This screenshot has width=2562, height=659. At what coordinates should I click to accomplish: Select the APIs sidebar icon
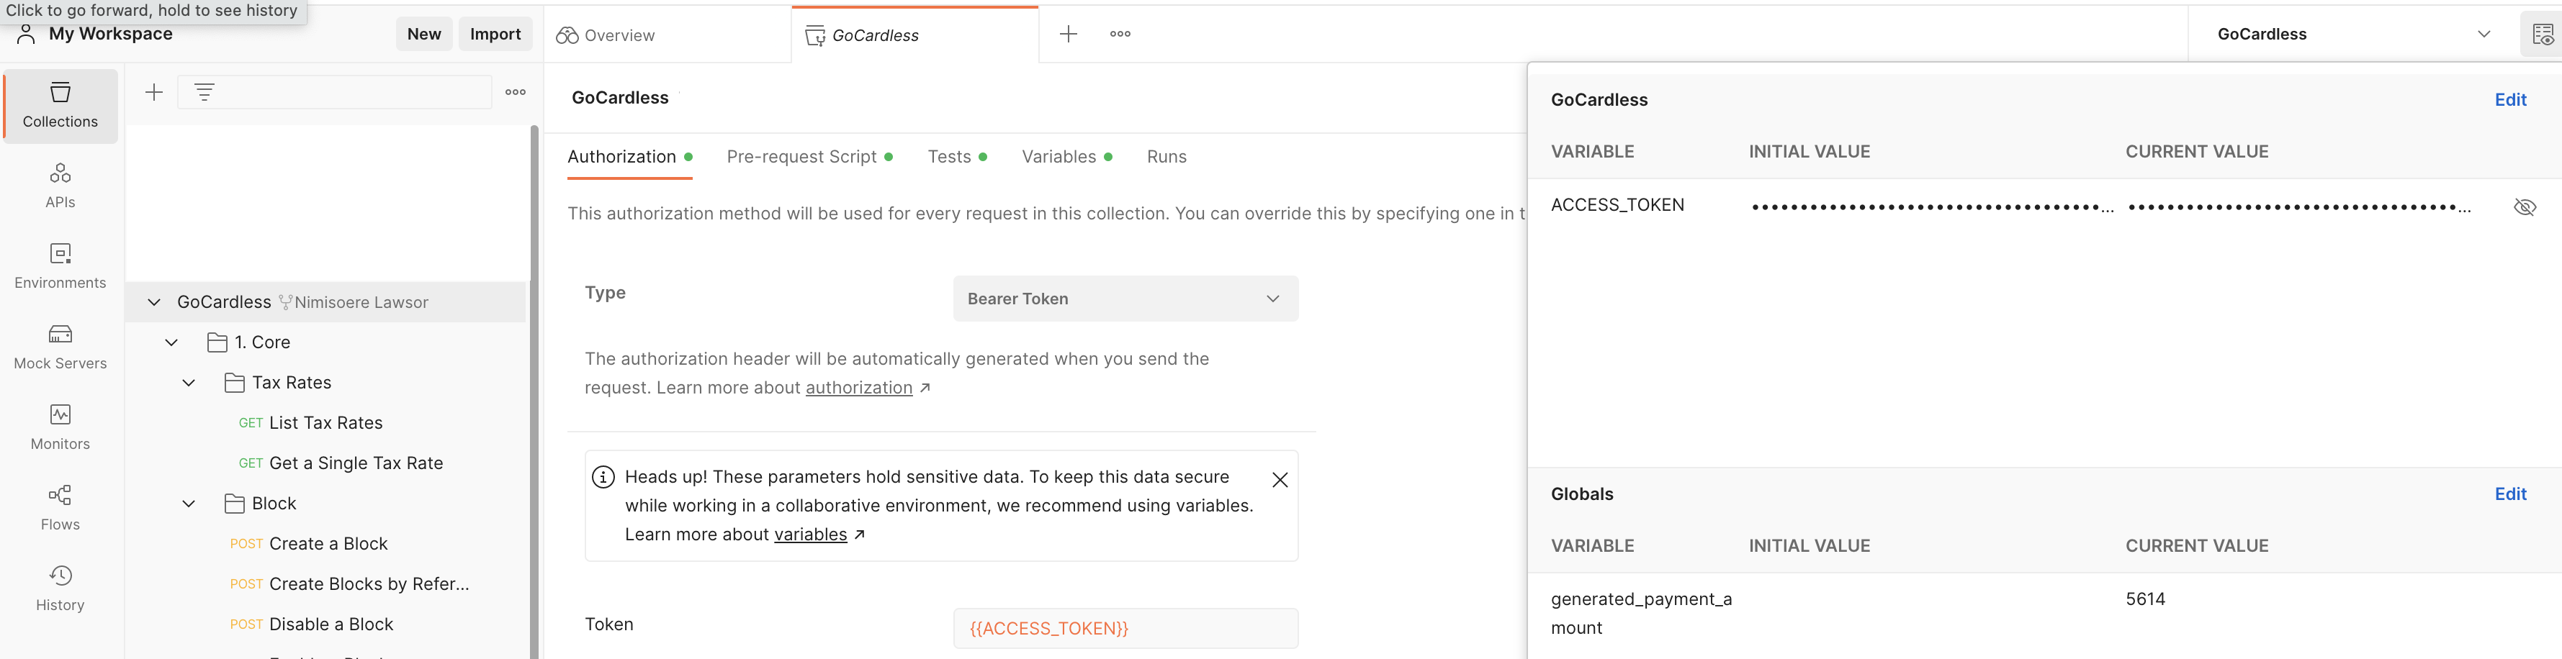click(60, 185)
